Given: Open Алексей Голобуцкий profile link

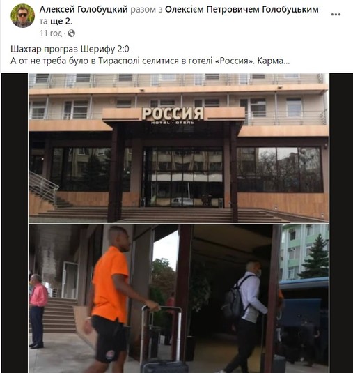Looking at the screenshot, I should (x=84, y=9).
